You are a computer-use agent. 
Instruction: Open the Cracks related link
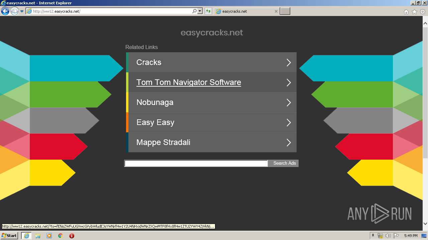tap(149, 62)
